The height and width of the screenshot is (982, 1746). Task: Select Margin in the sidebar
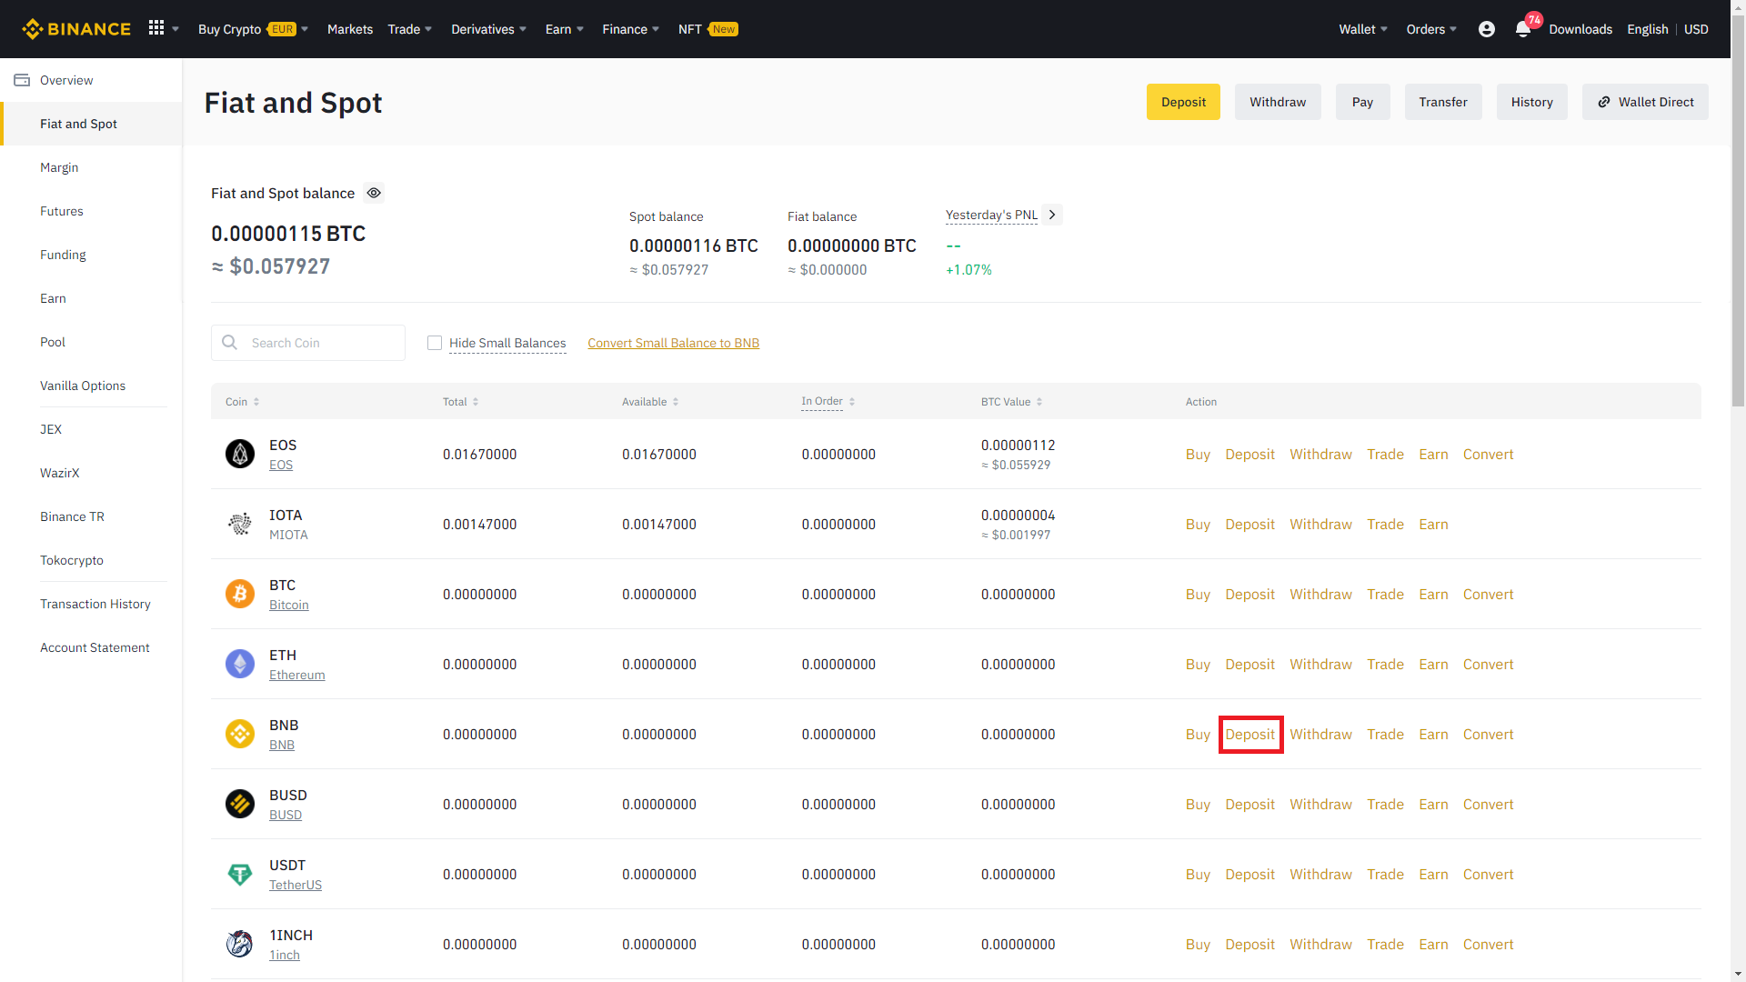[59, 167]
